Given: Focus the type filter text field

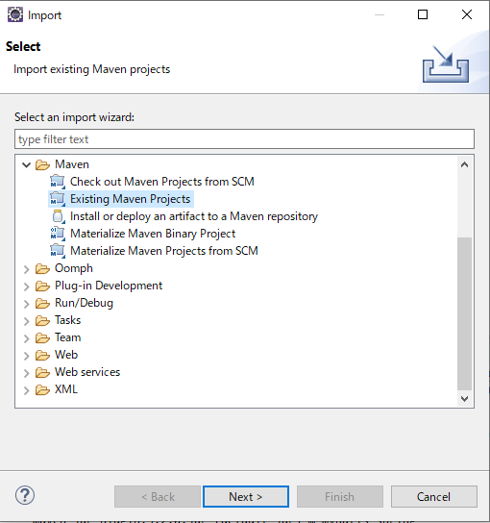Looking at the screenshot, I should click(x=244, y=139).
